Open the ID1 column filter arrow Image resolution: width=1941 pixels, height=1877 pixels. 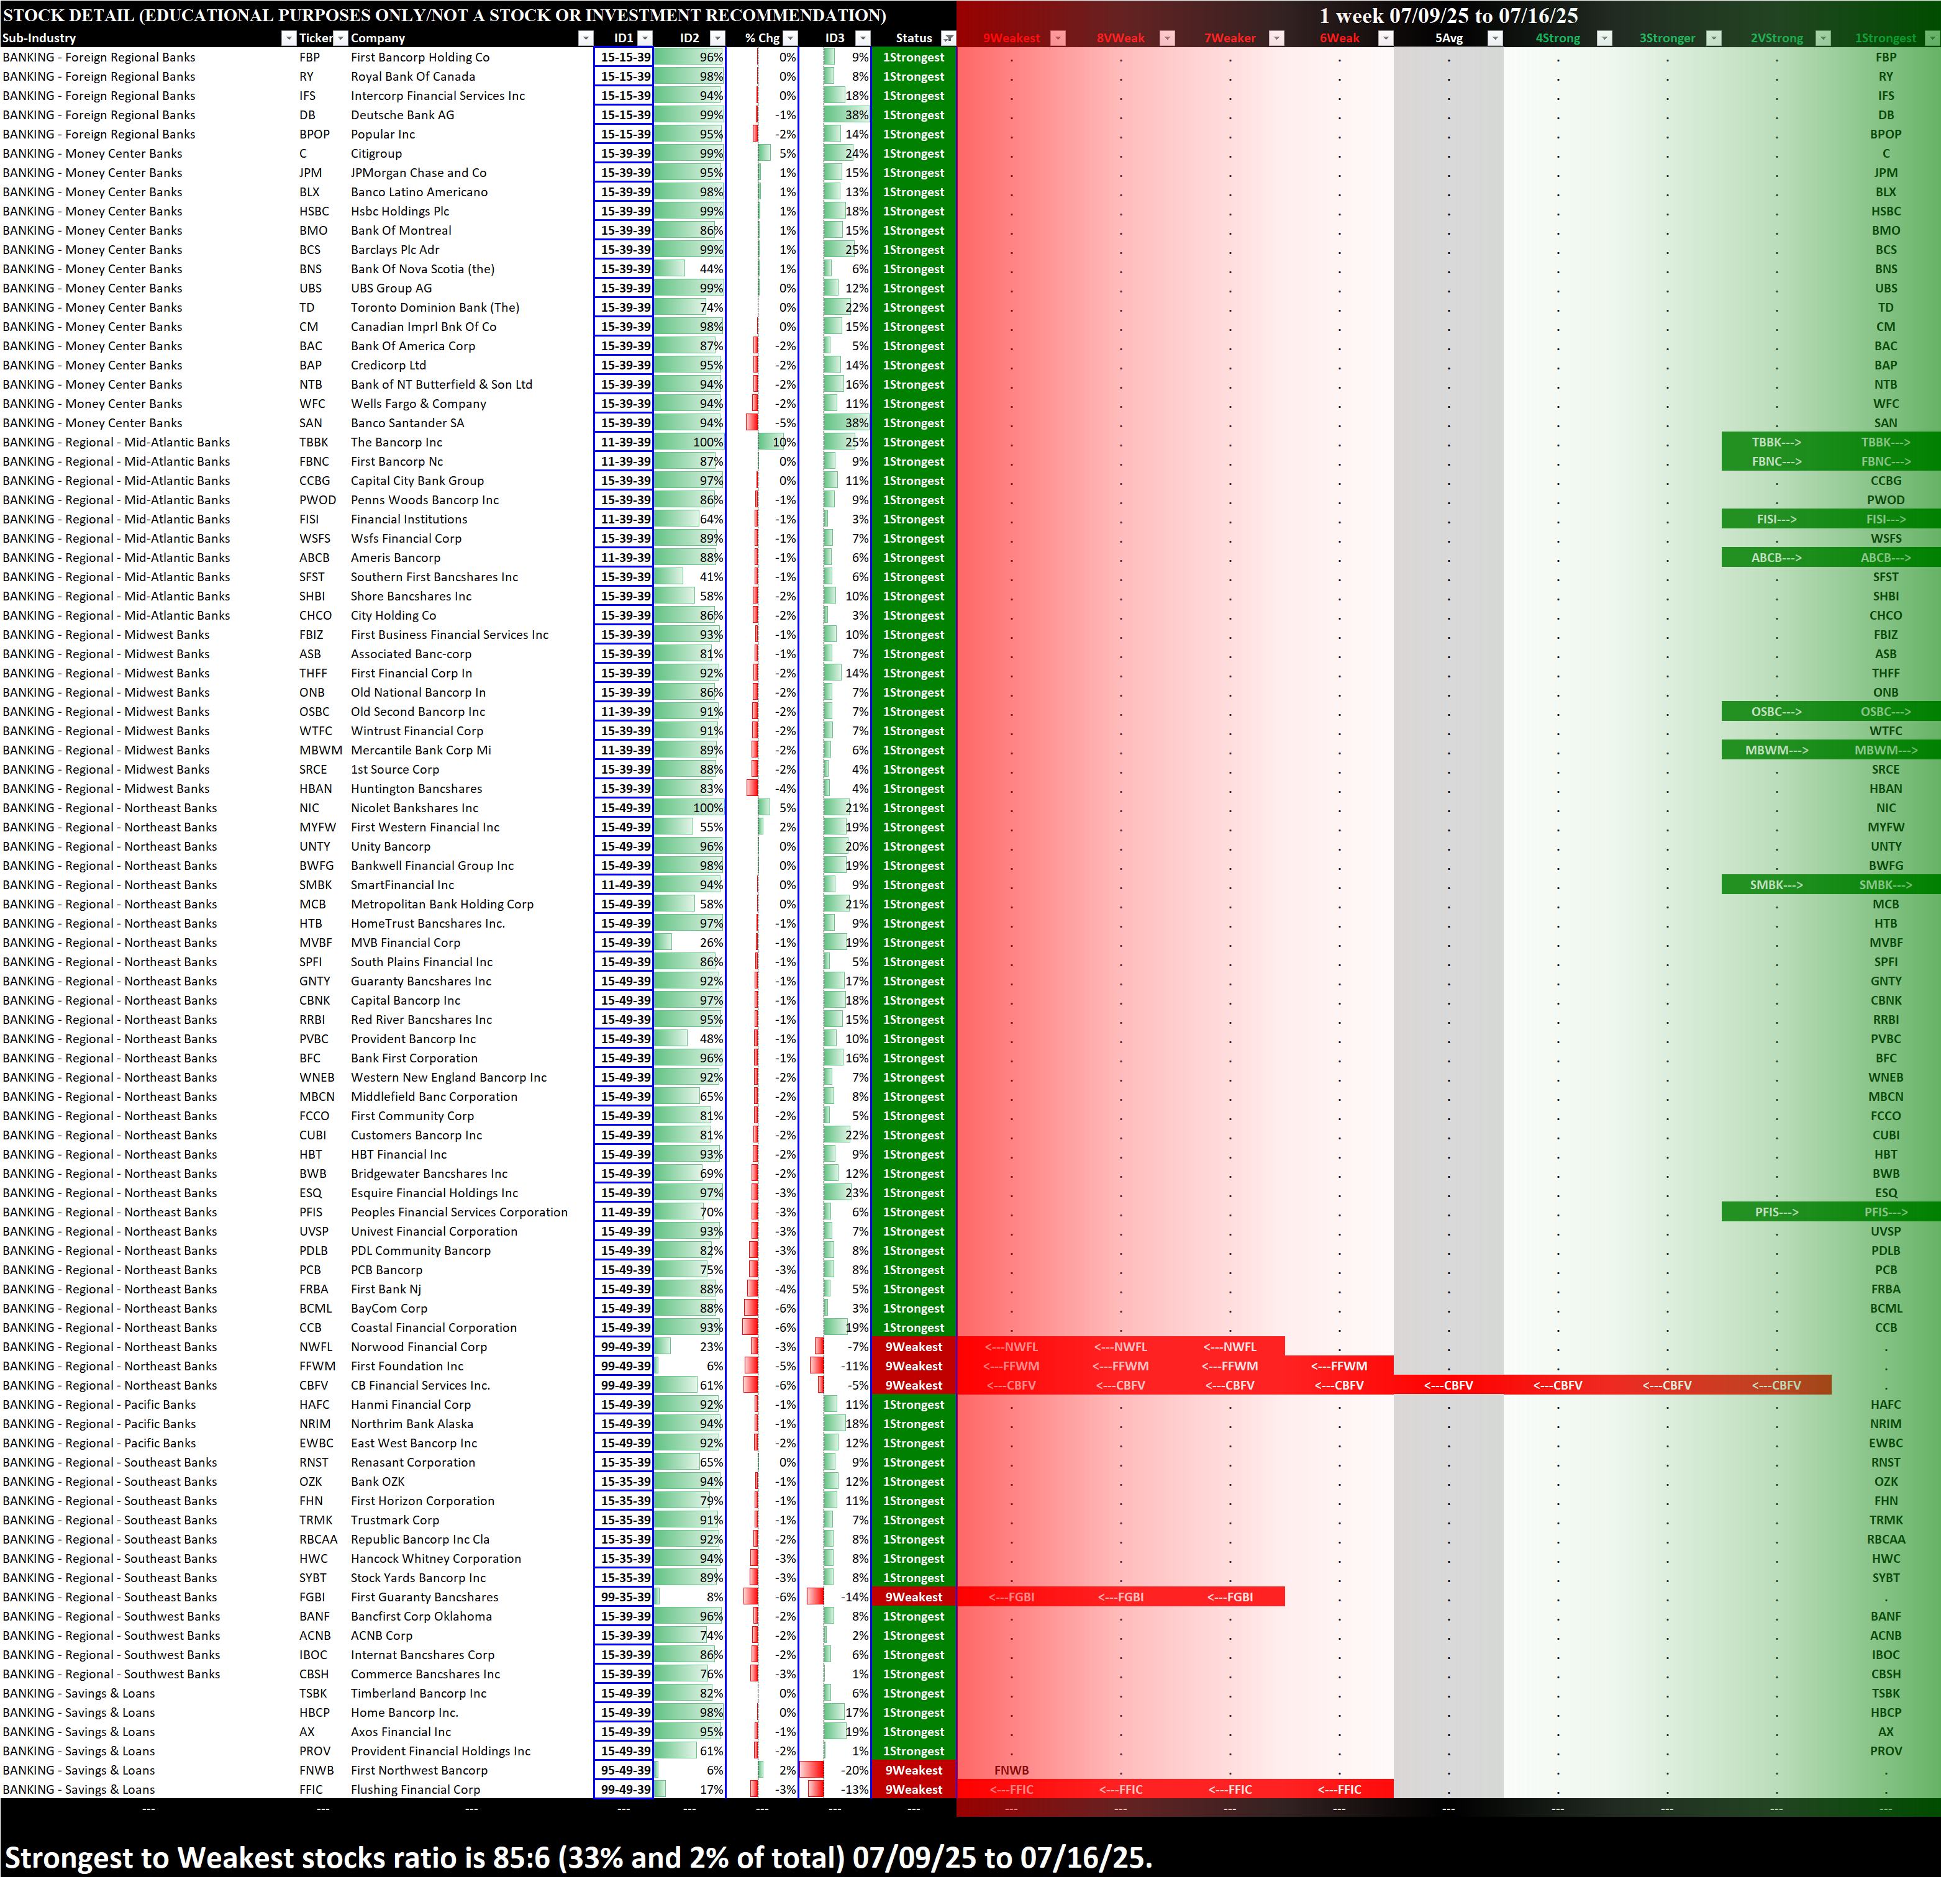[x=645, y=38]
